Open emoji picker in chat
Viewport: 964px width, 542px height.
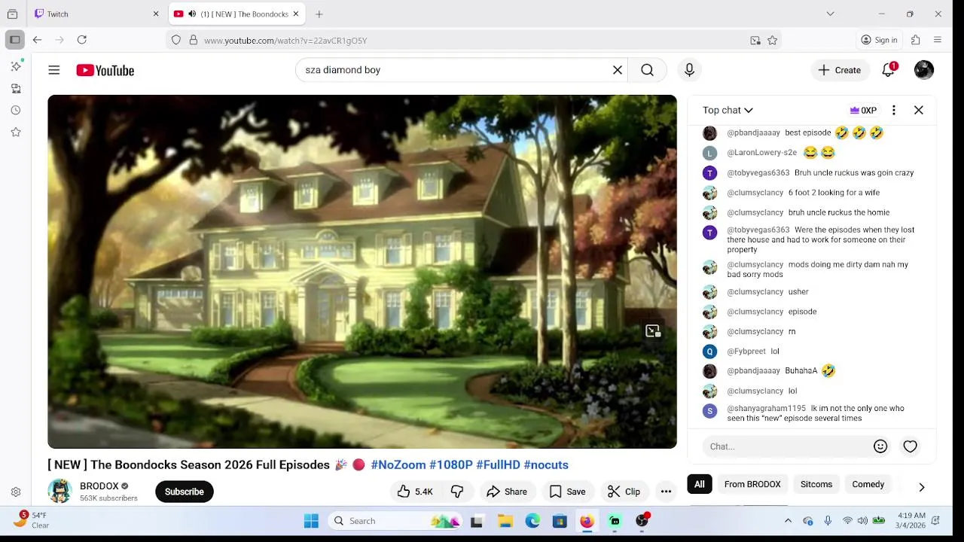tap(880, 446)
